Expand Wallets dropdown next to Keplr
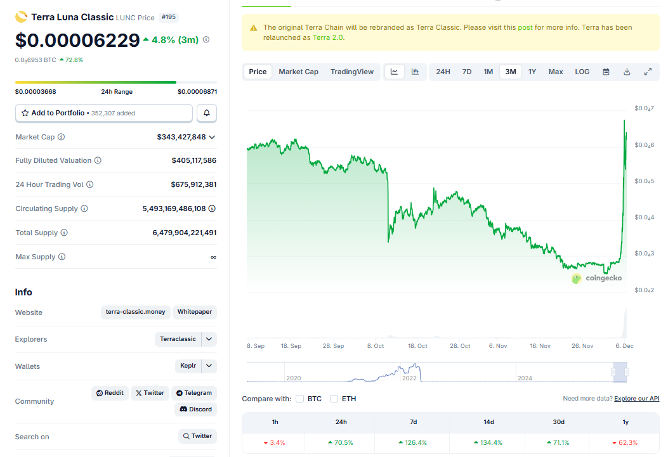Screen dimensions: 668x457 [209, 366]
